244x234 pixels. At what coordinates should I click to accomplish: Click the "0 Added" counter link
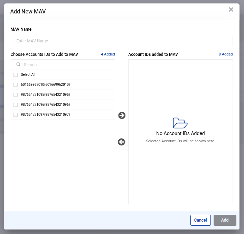tap(225, 54)
